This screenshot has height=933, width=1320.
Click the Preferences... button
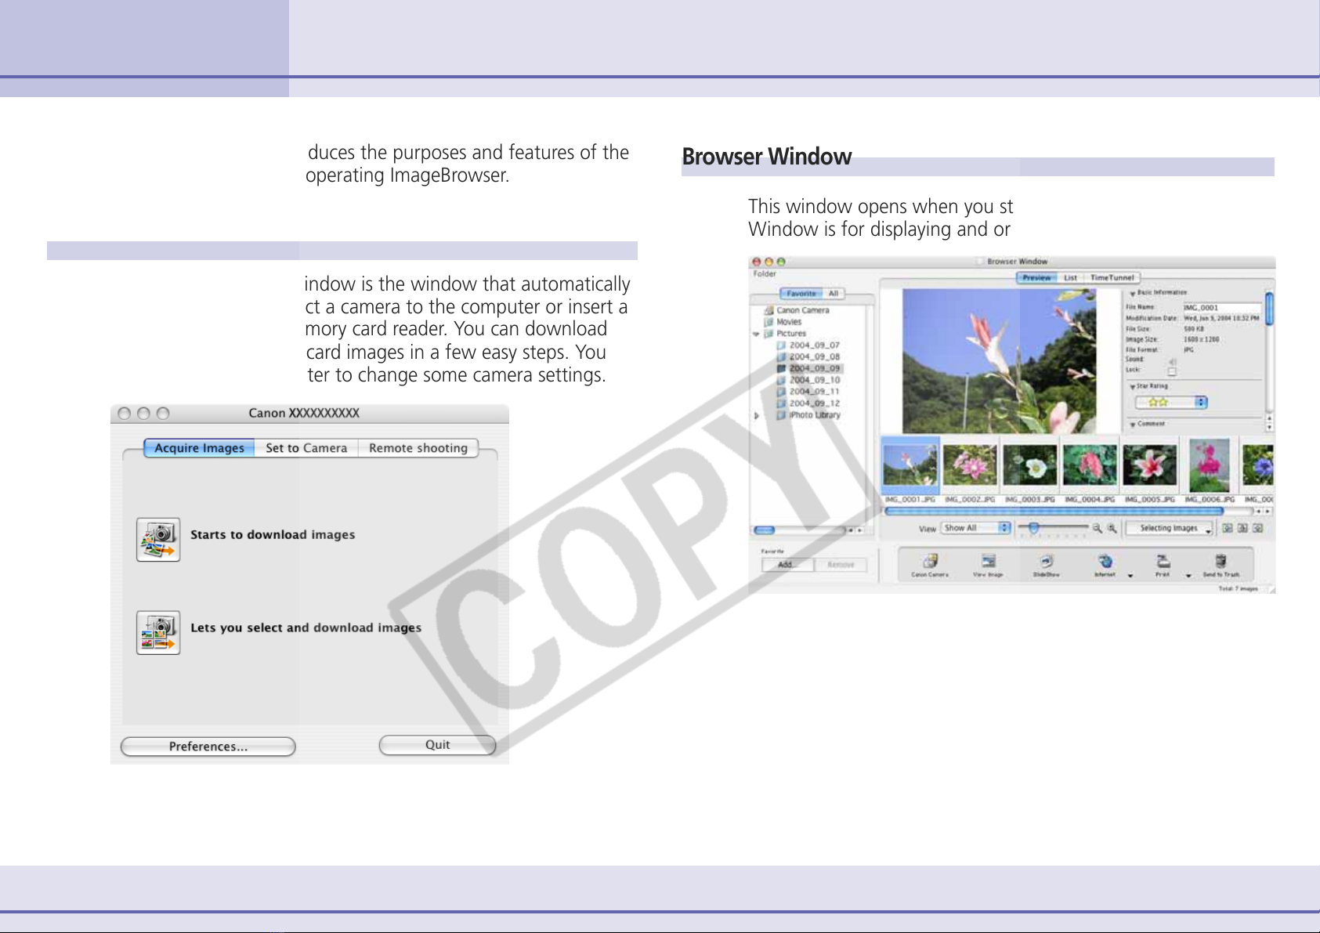[208, 747]
